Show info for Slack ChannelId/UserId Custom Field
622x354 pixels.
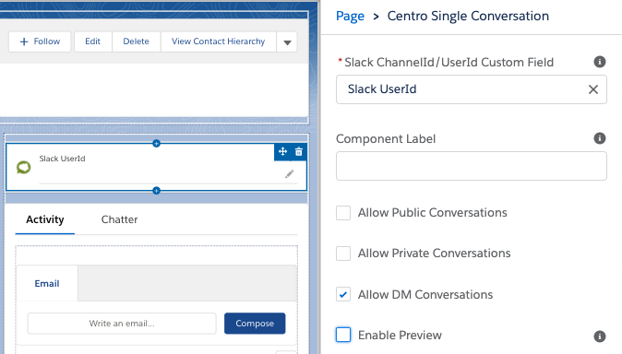click(599, 62)
